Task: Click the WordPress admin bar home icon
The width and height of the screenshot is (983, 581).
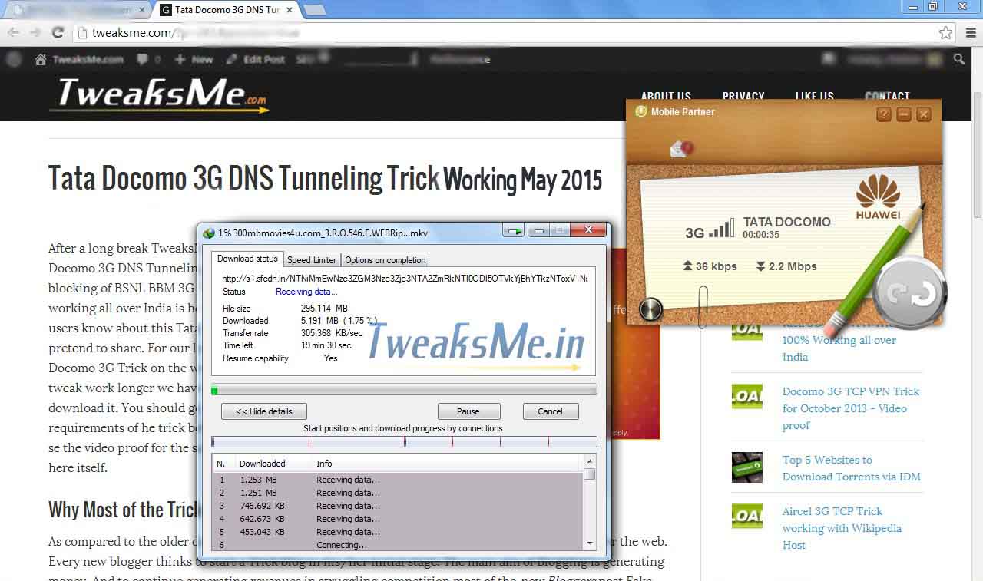Action: point(41,59)
